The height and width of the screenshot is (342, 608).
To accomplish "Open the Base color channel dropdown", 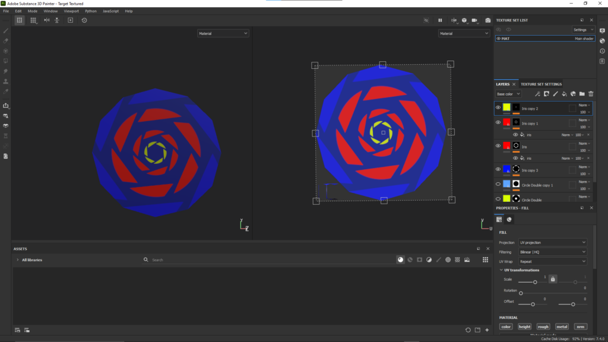I will [508, 94].
